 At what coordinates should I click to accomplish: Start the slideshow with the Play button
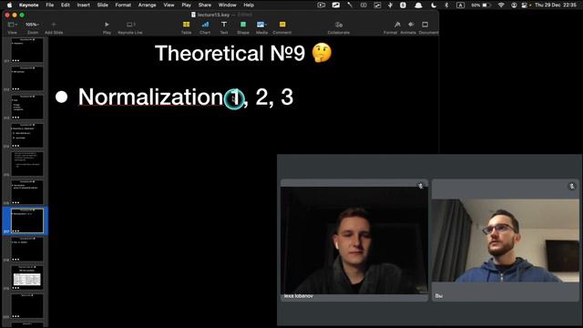pos(107,25)
